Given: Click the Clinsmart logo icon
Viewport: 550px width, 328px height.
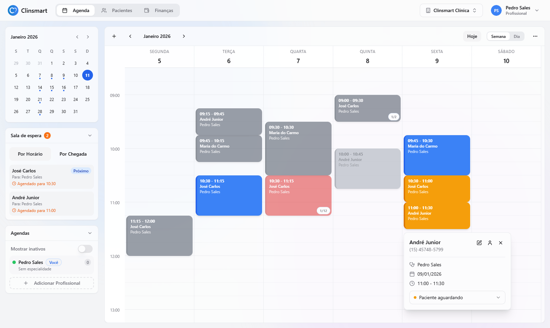Looking at the screenshot, I should point(13,10).
